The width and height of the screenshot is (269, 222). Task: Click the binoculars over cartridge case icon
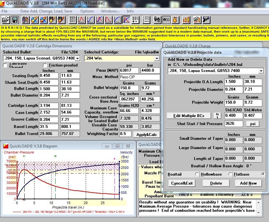52,20
